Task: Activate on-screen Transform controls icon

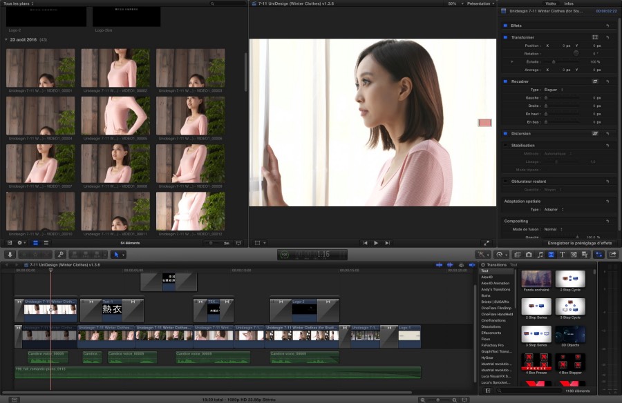Action: point(595,37)
